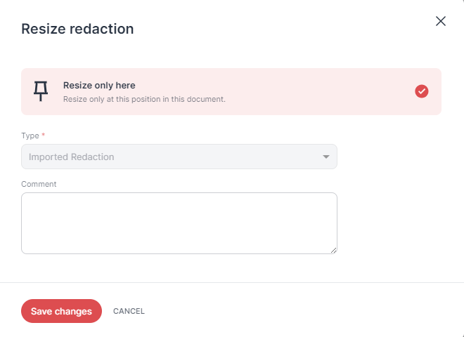Image resolution: width=464 pixels, height=337 pixels.
Task: Close the Resize redaction dialog
Action: click(441, 21)
